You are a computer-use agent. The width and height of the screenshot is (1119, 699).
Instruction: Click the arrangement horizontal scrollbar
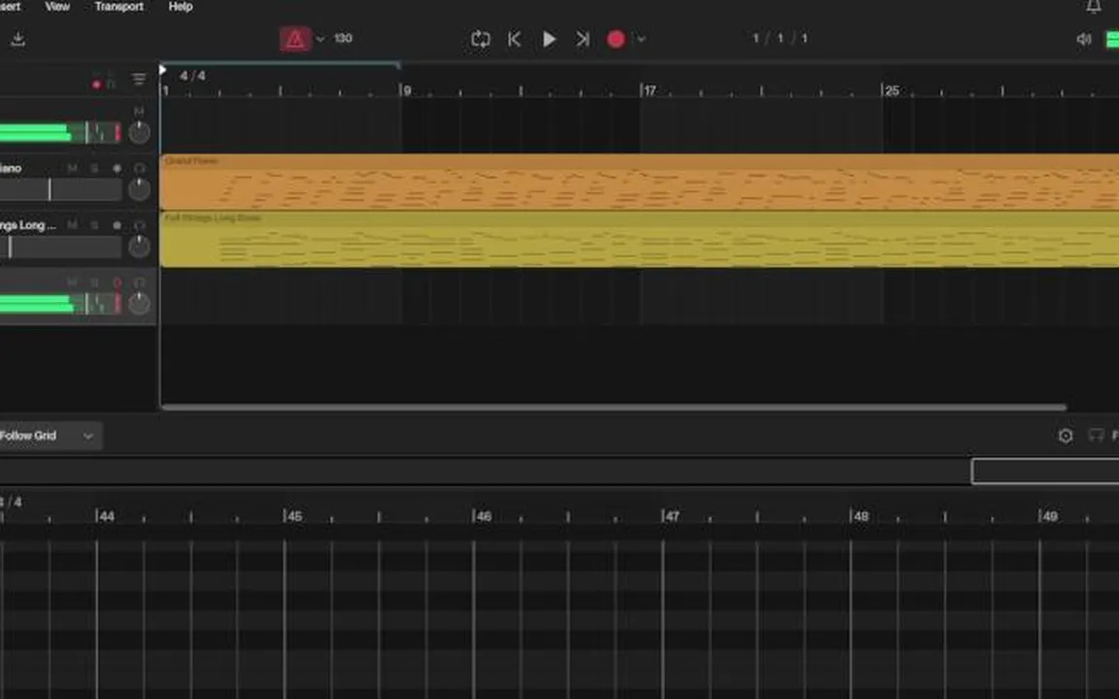614,408
